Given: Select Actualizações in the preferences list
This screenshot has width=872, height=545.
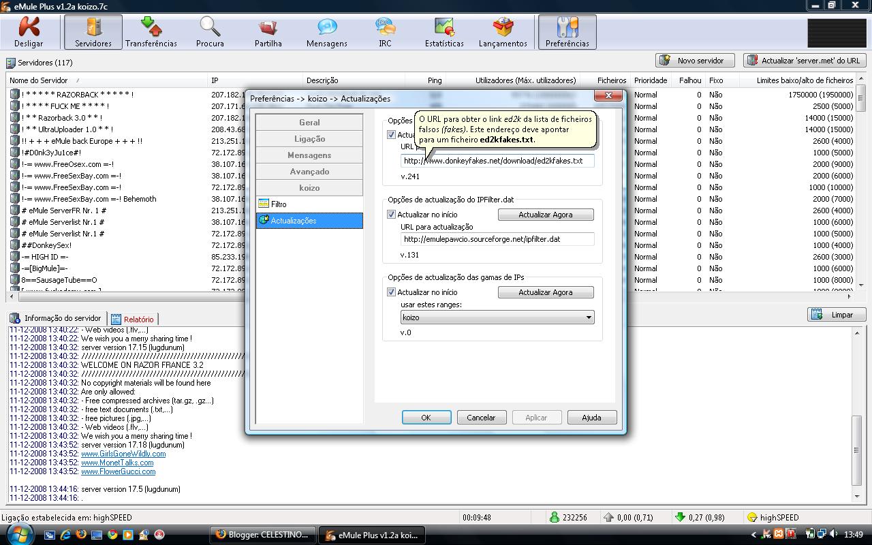Looking at the screenshot, I should point(309,221).
